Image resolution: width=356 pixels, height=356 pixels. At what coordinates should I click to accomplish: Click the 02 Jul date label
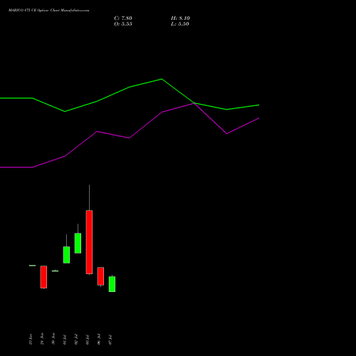point(76,340)
